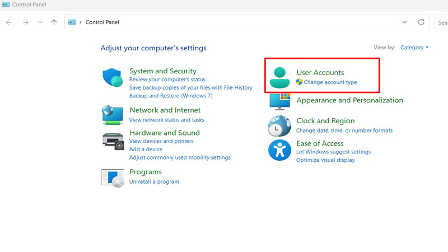
Task: Open the Clock and Region heading
Action: coord(325,120)
